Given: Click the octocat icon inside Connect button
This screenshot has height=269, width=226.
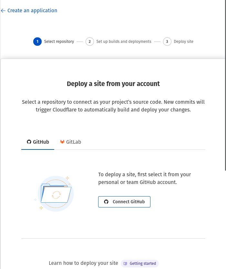Looking at the screenshot, I should (x=106, y=202).
